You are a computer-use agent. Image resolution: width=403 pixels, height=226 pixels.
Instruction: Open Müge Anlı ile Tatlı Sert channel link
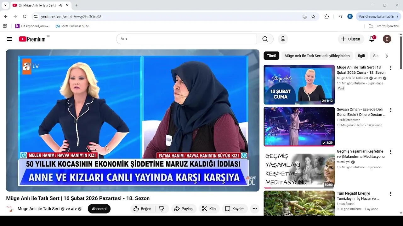click(39, 209)
